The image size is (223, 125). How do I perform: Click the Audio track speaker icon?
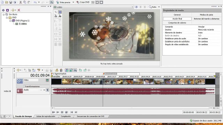click(x=20, y=91)
